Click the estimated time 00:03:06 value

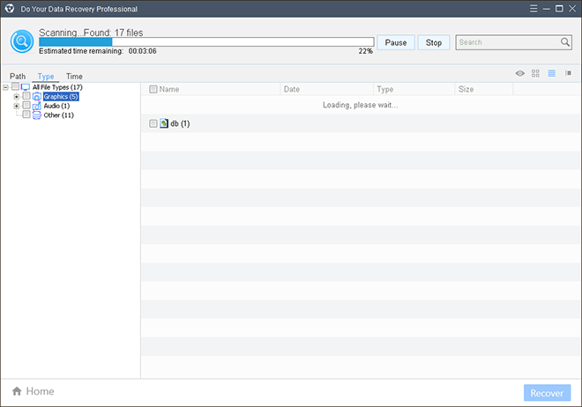click(x=143, y=51)
